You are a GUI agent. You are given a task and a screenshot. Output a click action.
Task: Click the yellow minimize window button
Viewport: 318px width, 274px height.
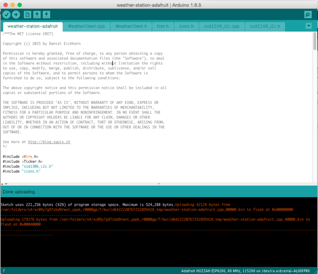[13, 5]
